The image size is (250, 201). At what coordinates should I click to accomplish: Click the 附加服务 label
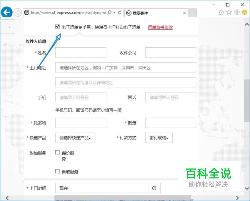click(38, 153)
